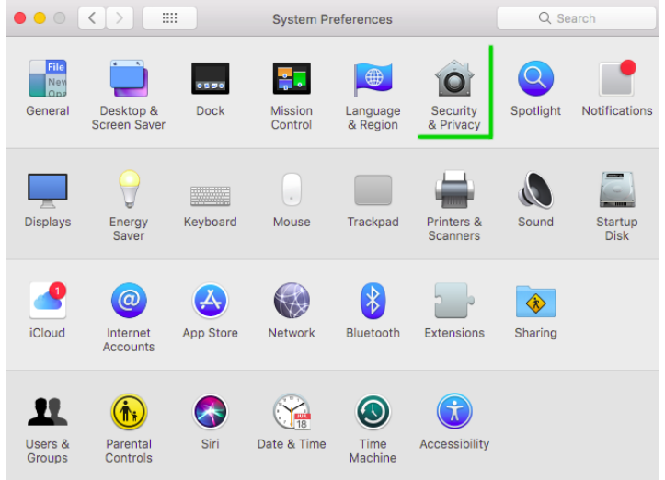
Task: Minimize window with the yellow button
Action: 40,17
